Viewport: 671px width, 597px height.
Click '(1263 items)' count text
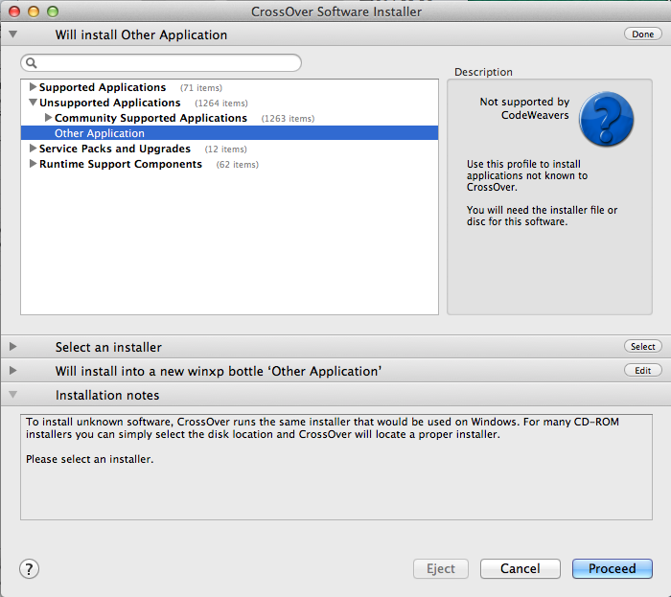(x=288, y=119)
